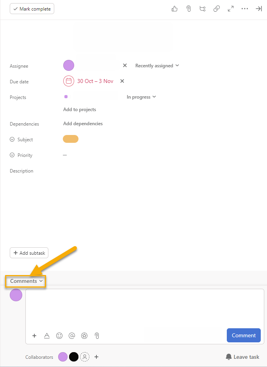Image resolution: width=267 pixels, height=367 pixels.
Task: Like this task with thumbs up
Action: point(174,9)
